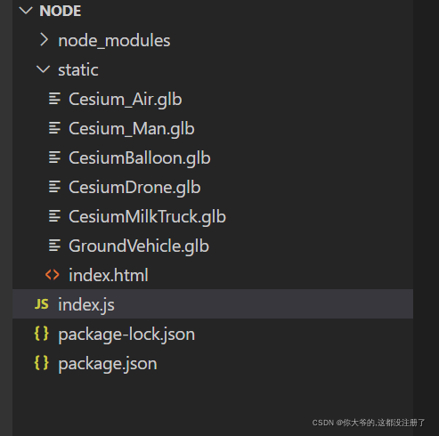Image resolution: width=439 pixels, height=436 pixels.
Task: Click the file icon beside GroundVehicle.glb
Action: pyautogui.click(x=54, y=246)
